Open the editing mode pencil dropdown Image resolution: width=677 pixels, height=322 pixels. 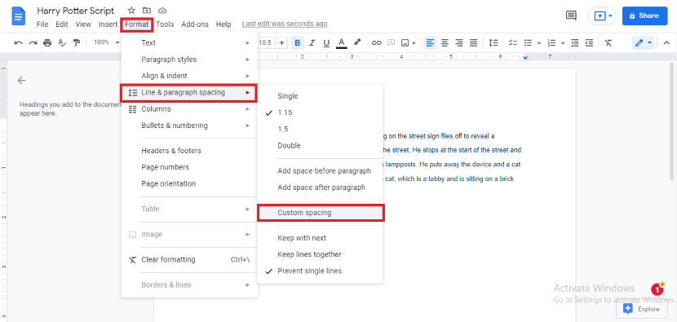643,42
